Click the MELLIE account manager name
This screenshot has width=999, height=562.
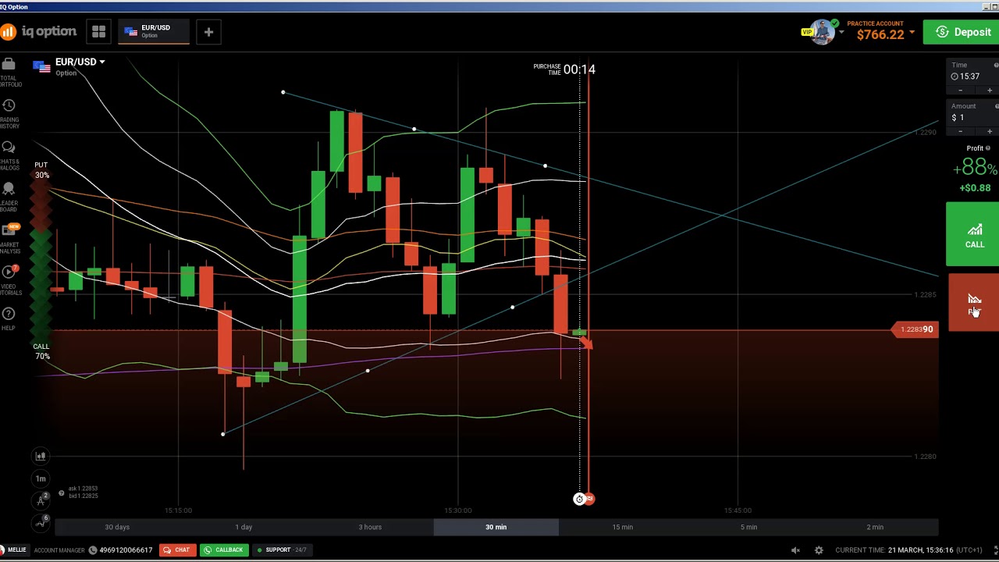pos(16,550)
